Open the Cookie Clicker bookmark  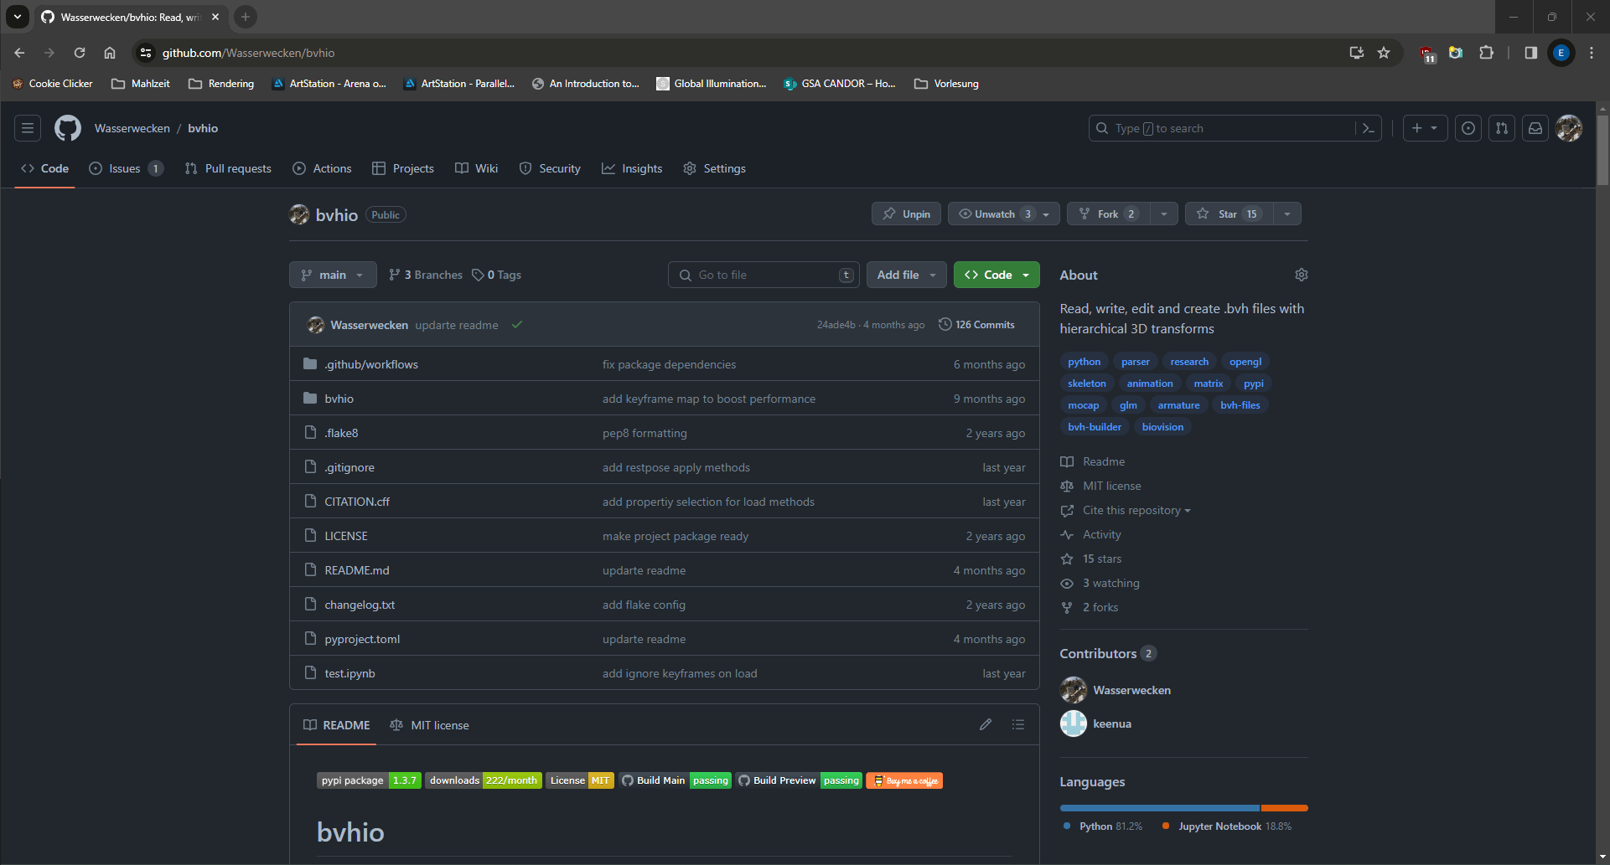coord(52,84)
